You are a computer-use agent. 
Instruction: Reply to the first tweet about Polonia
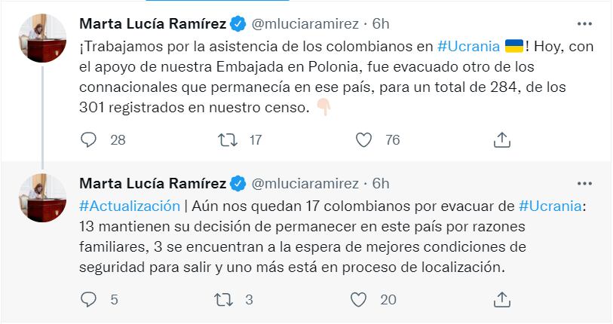point(89,139)
